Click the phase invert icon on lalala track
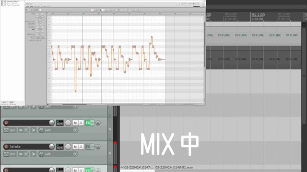Screen dimensions: 307x172 (x=98, y=147)
